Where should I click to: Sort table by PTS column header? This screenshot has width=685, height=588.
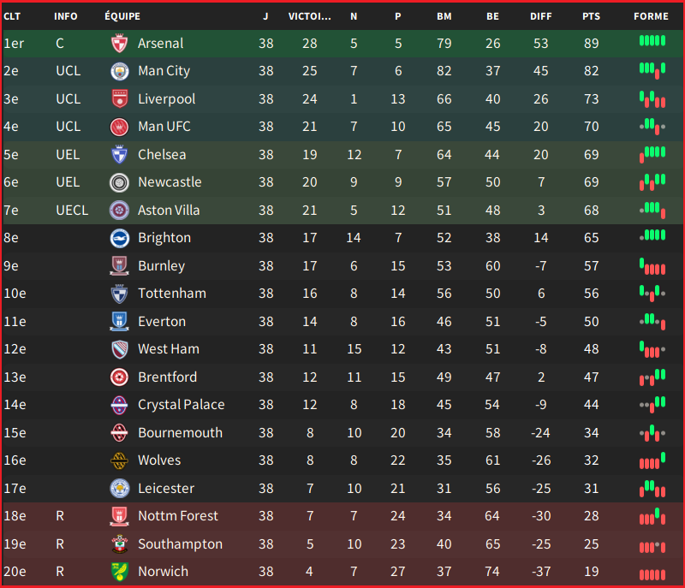pos(591,16)
